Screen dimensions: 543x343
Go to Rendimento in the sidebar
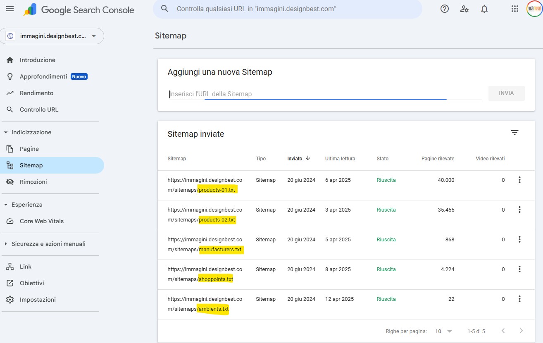36,93
